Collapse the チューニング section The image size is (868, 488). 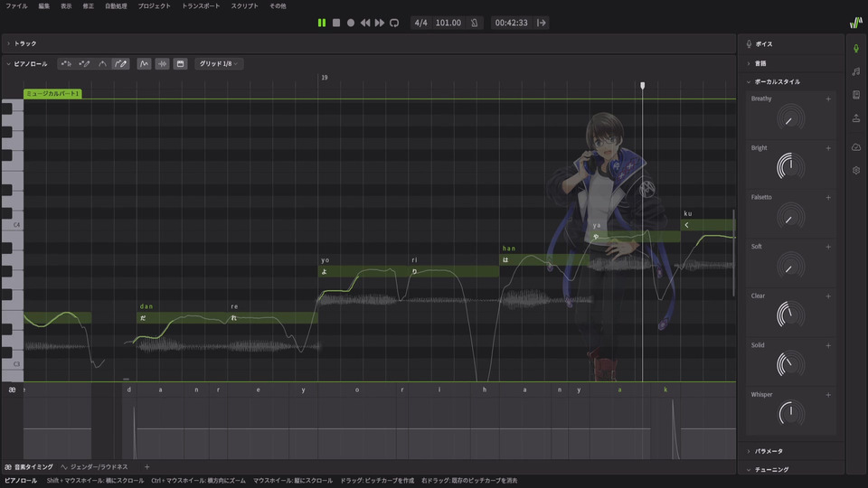pos(749,470)
